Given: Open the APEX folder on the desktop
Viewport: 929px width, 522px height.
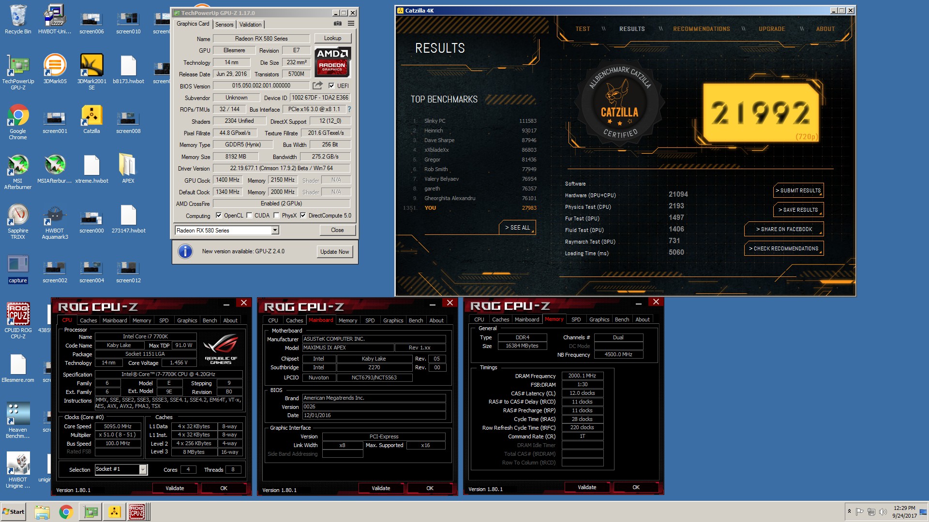Looking at the screenshot, I should [128, 169].
